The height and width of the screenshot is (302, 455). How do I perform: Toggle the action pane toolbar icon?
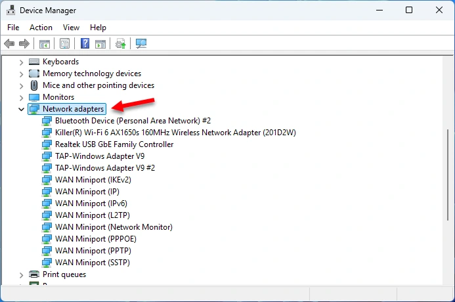(x=100, y=44)
